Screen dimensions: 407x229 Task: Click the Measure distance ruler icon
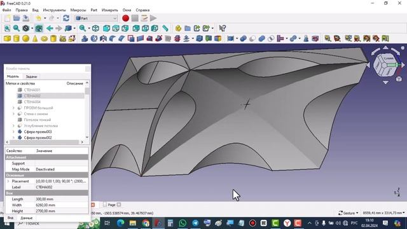click(x=165, y=28)
